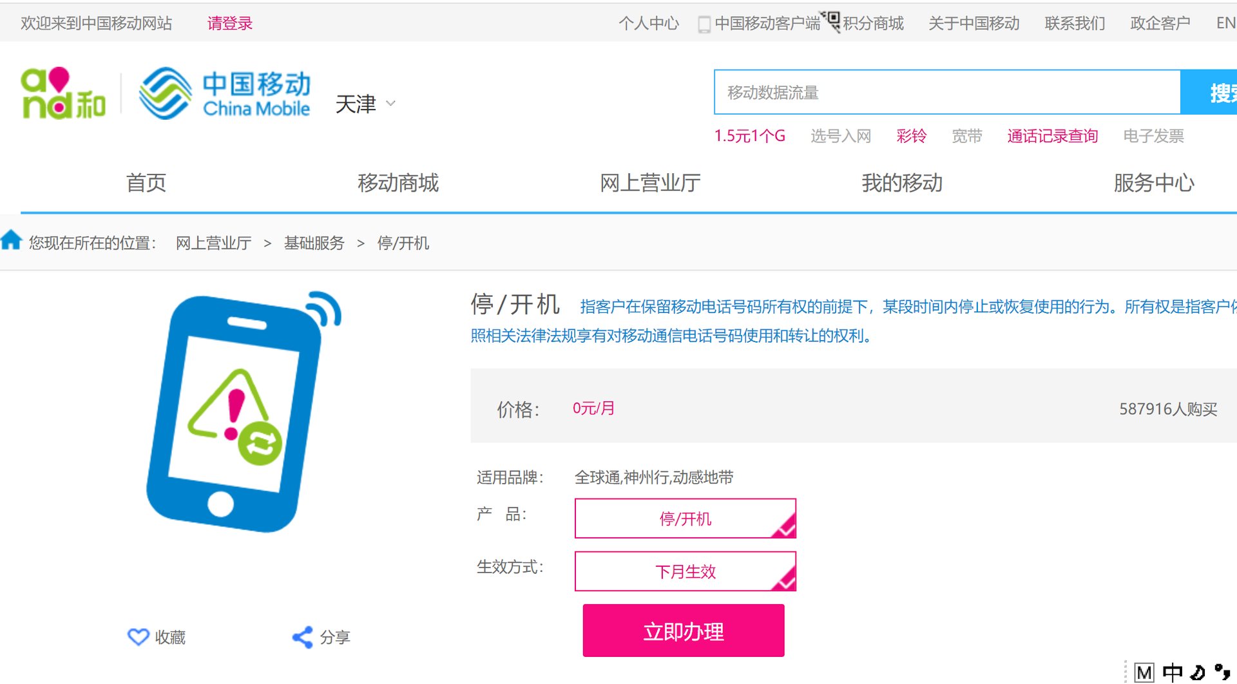Focus the 移动数据流量 search input field
This screenshot has height=684, width=1237.
coord(947,92)
